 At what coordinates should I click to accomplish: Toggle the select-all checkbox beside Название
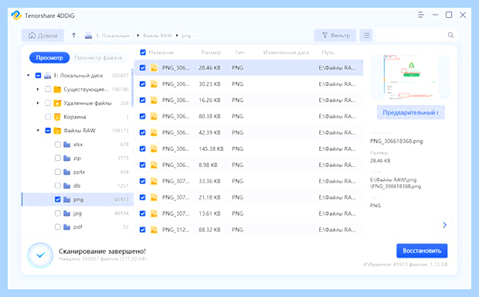(x=143, y=53)
